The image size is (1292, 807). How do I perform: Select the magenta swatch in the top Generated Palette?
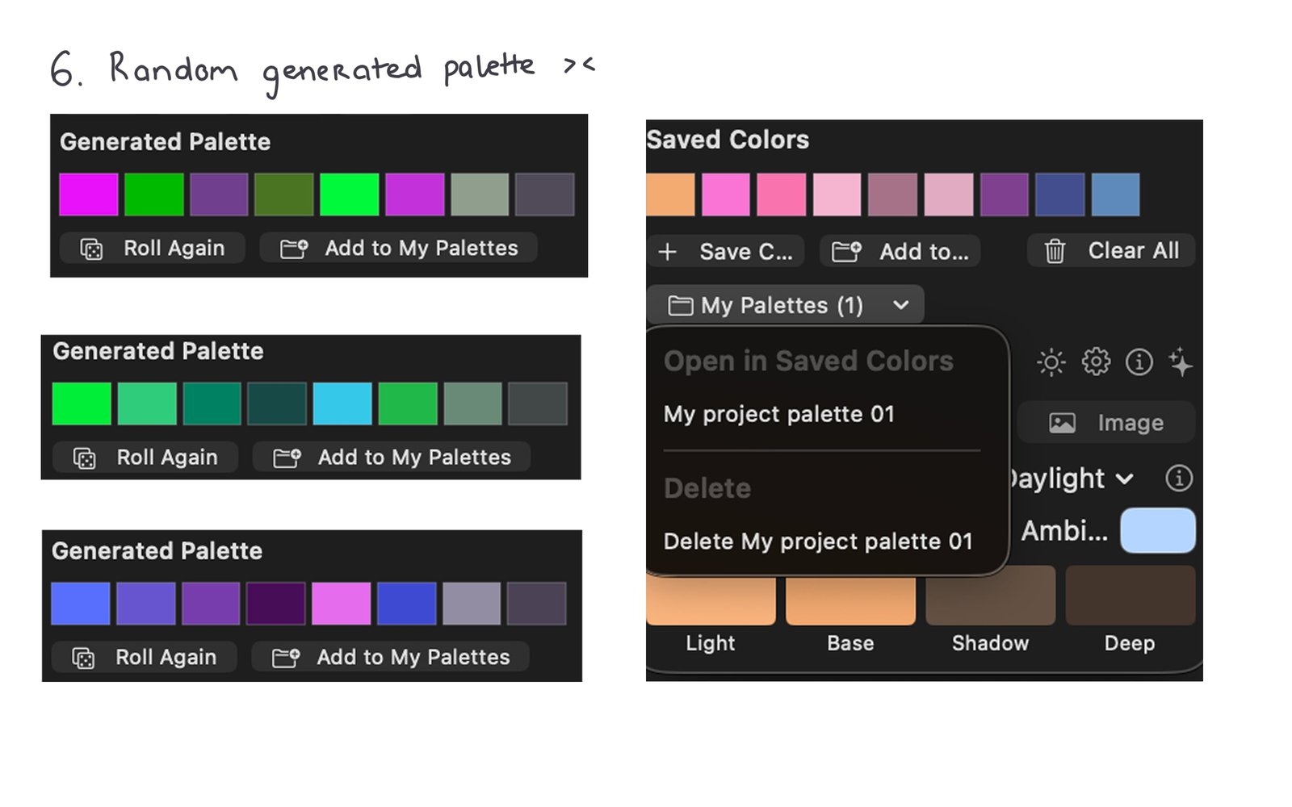click(89, 194)
